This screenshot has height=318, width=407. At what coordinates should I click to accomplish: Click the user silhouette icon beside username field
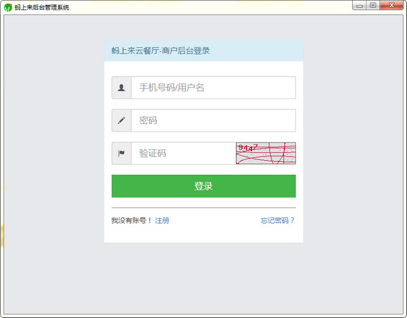tap(121, 87)
